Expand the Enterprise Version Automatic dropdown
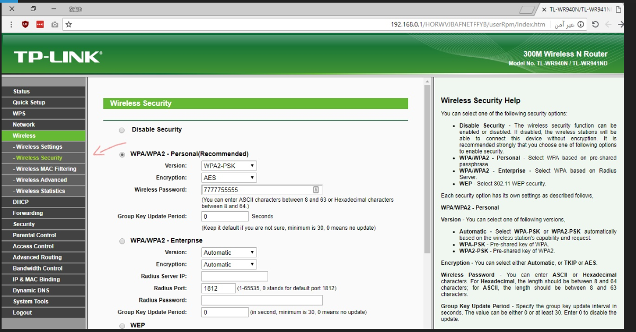This screenshot has width=636, height=332. tap(229, 253)
